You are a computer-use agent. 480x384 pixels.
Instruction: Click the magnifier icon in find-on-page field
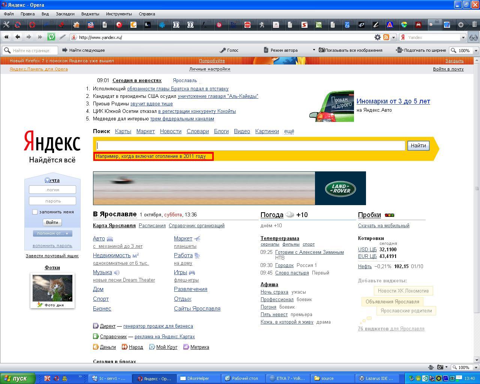click(x=7, y=50)
